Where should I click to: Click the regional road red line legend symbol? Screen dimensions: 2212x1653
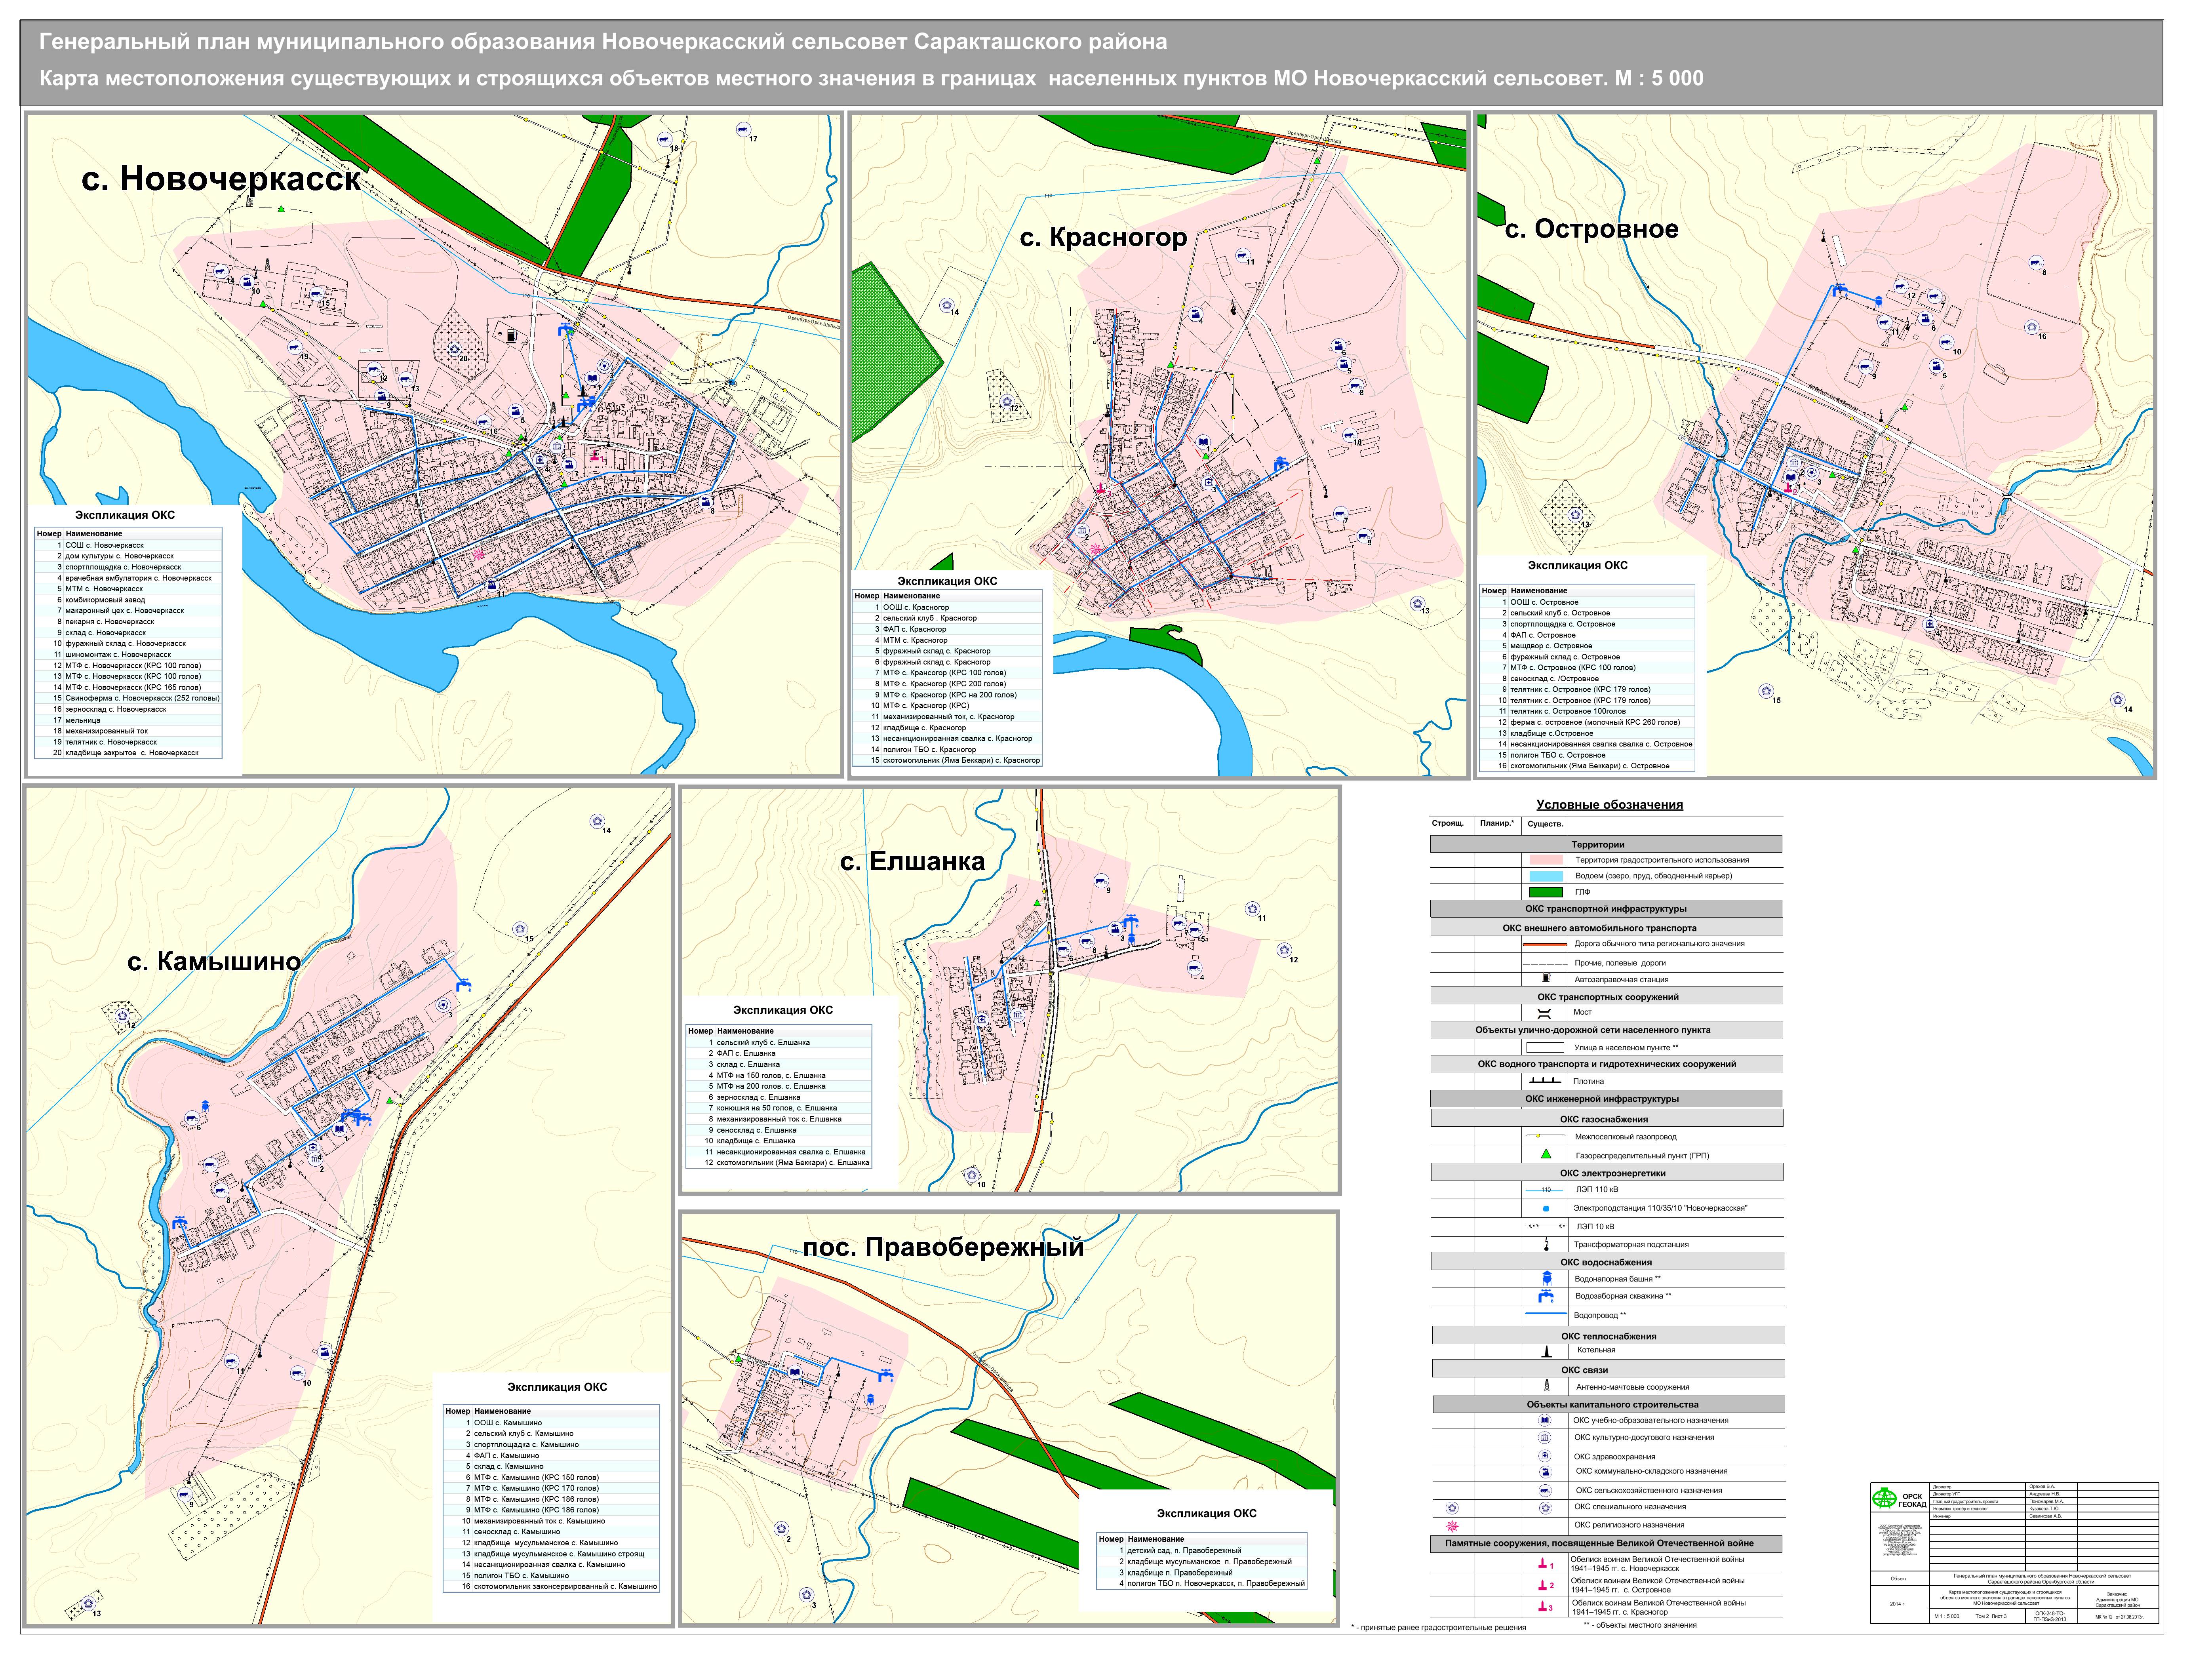1545,944
